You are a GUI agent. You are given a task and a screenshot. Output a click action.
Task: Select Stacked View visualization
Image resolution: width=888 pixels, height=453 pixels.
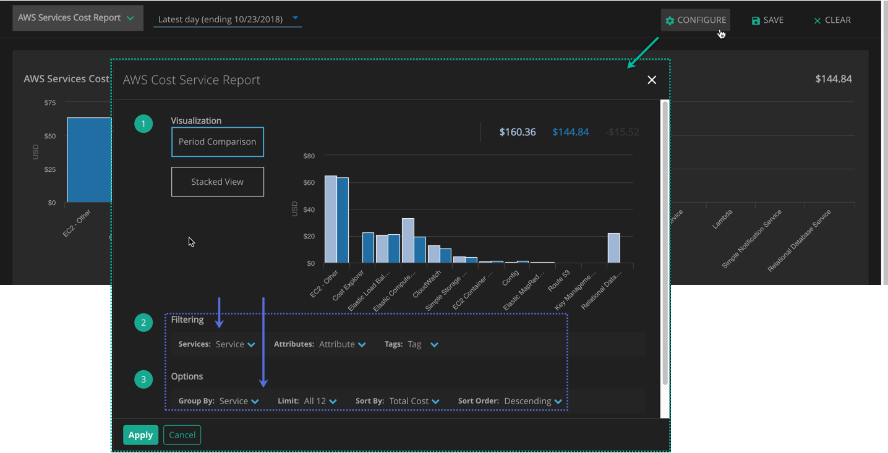click(218, 182)
